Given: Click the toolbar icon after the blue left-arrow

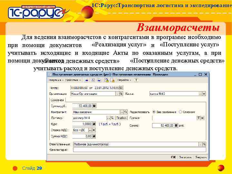Looking at the screenshot, I should click(93, 80).
